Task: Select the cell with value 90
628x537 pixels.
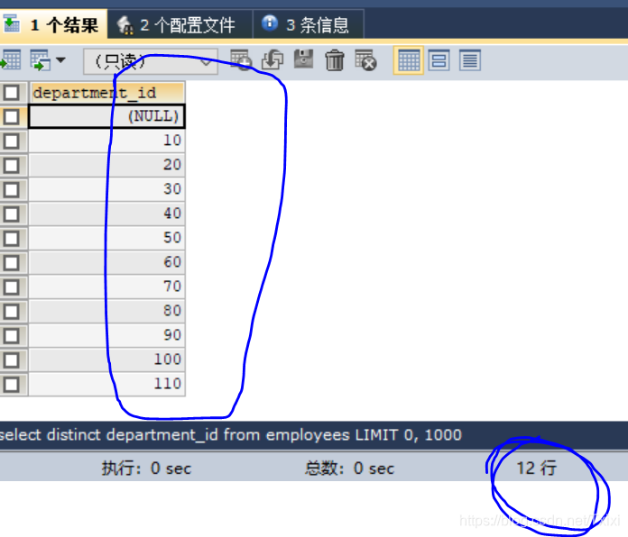Action: [107, 336]
